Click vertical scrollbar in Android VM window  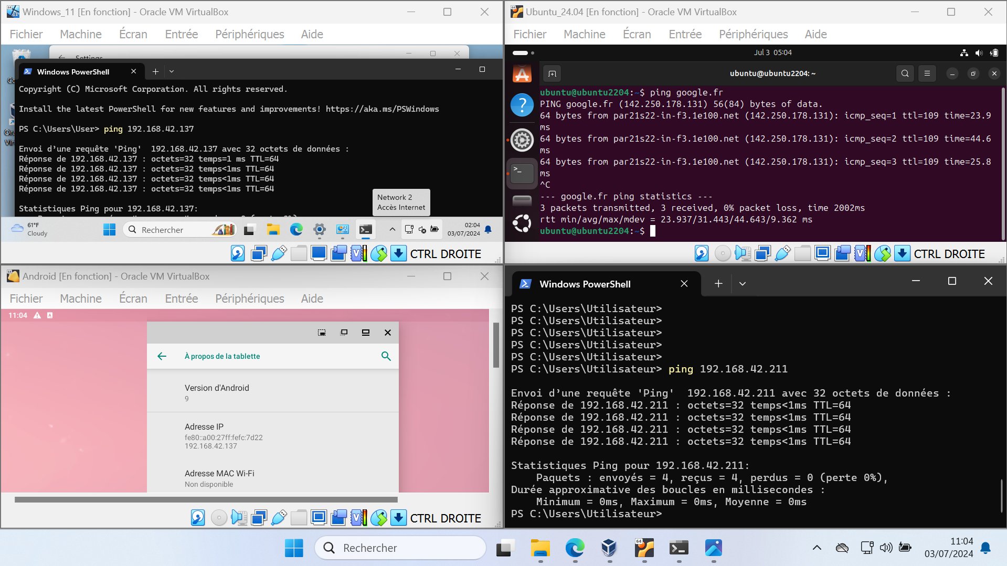point(496,345)
